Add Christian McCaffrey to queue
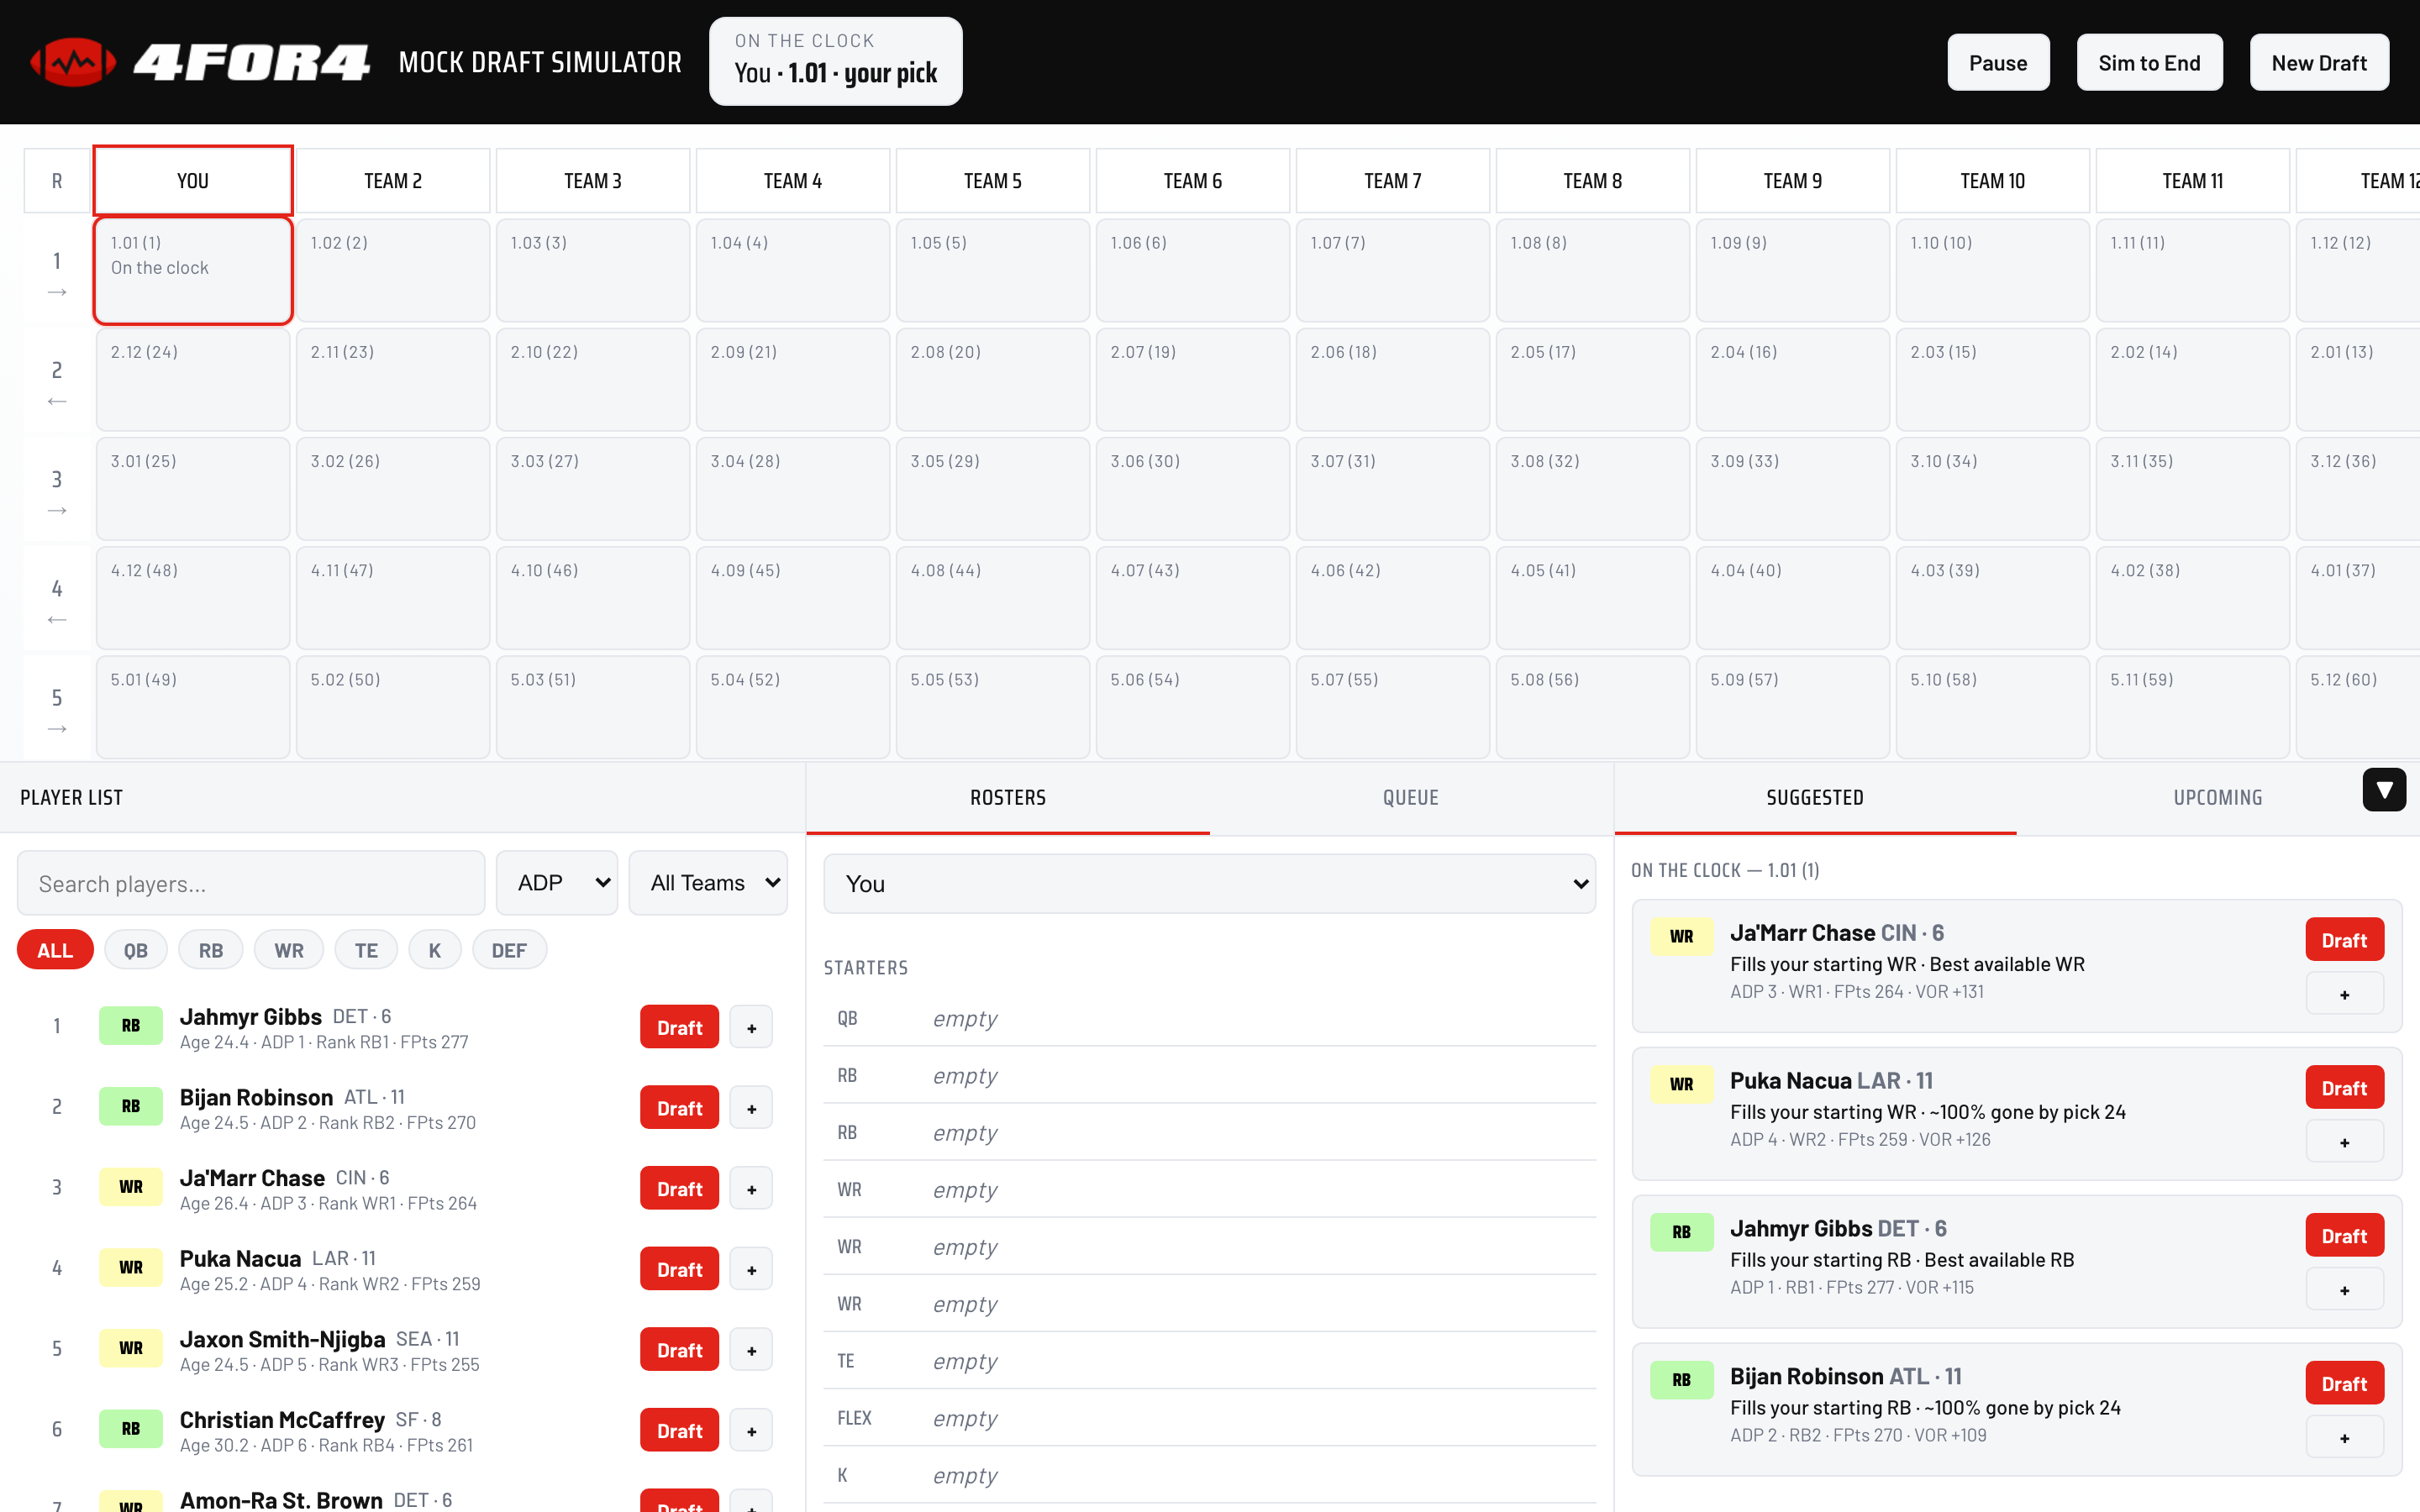Viewport: 2420px width, 1512px height. click(x=751, y=1431)
